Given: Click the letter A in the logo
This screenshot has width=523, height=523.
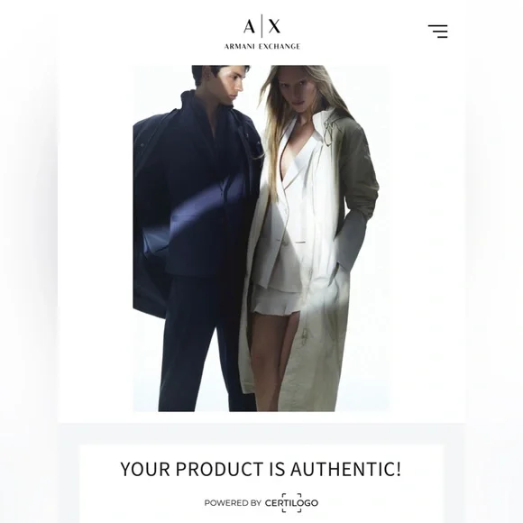Looking at the screenshot, I should tap(249, 26).
